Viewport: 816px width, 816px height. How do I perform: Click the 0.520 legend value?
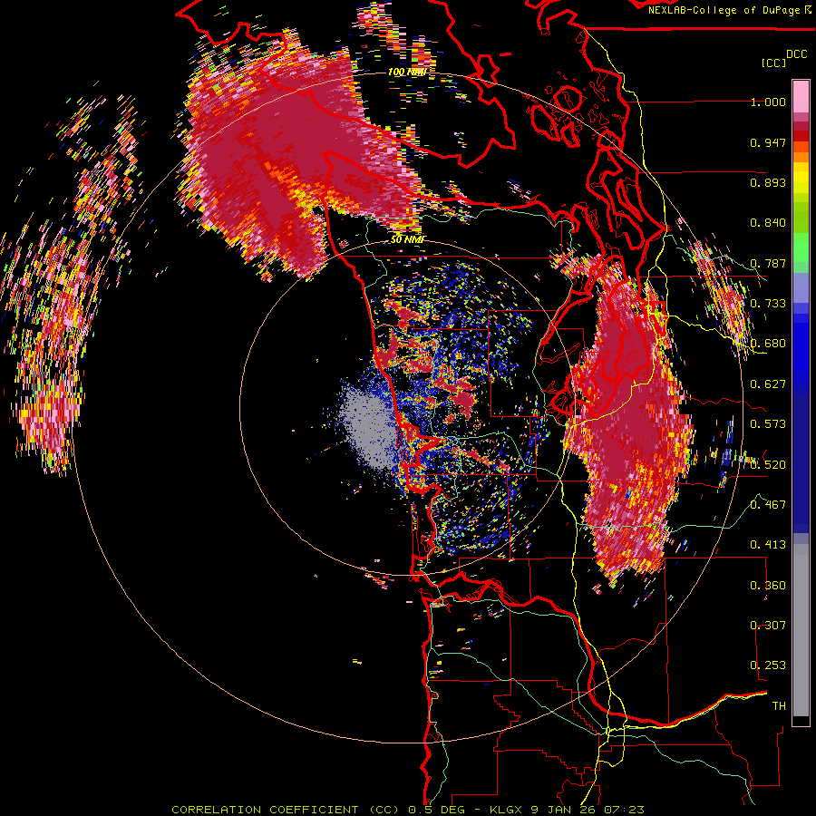point(768,464)
